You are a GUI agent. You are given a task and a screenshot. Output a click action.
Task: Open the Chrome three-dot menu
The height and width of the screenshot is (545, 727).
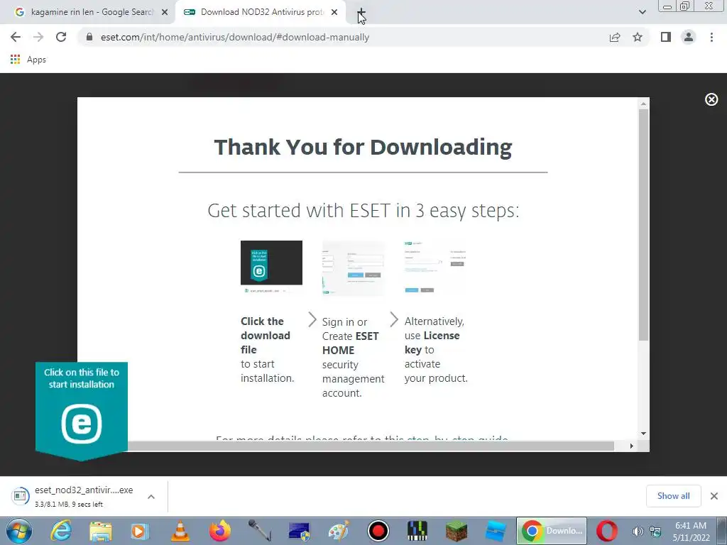point(711,37)
